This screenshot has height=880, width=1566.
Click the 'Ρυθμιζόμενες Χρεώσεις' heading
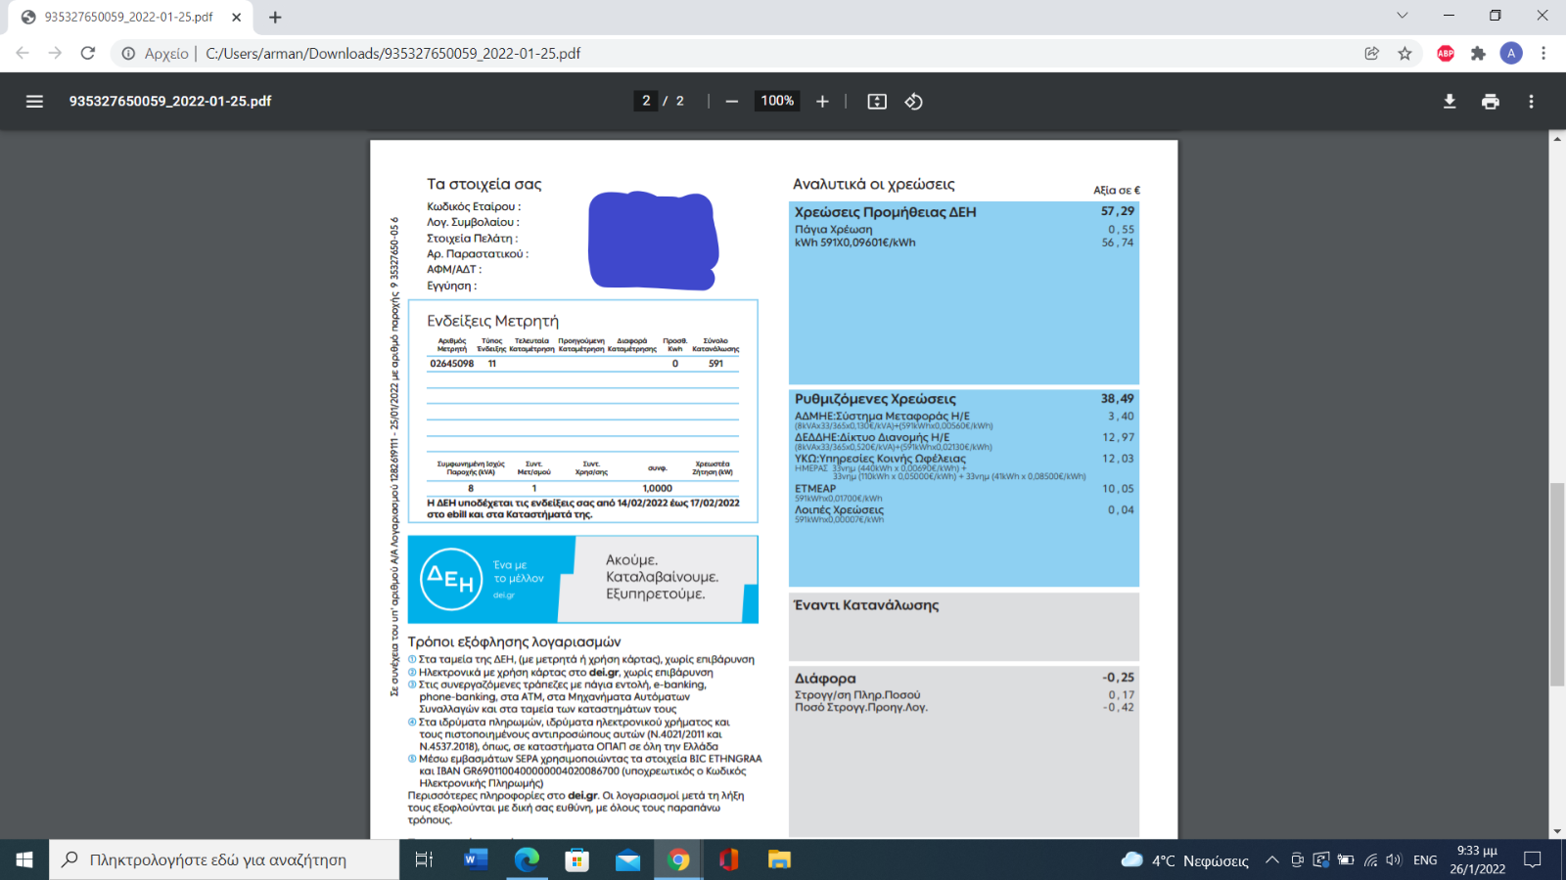point(875,399)
